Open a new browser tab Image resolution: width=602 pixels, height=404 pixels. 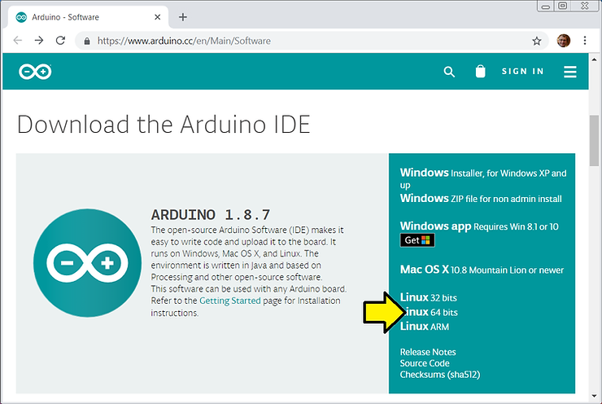pyautogui.click(x=183, y=16)
